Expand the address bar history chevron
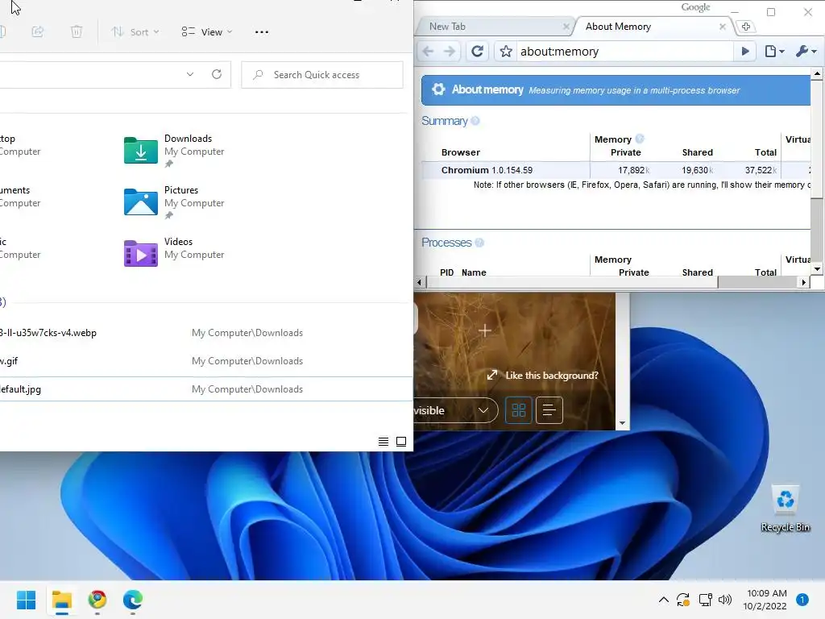 (190, 74)
